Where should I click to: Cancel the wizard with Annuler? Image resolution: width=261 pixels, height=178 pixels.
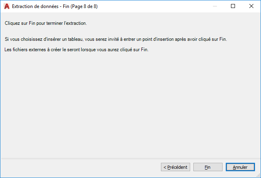[240, 167]
